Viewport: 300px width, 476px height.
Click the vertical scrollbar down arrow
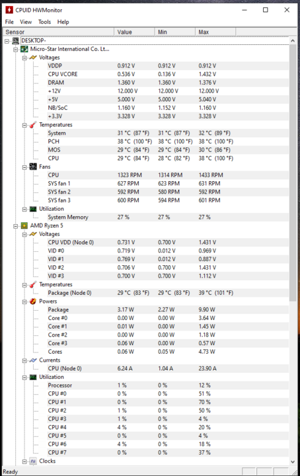pyautogui.click(x=293, y=461)
